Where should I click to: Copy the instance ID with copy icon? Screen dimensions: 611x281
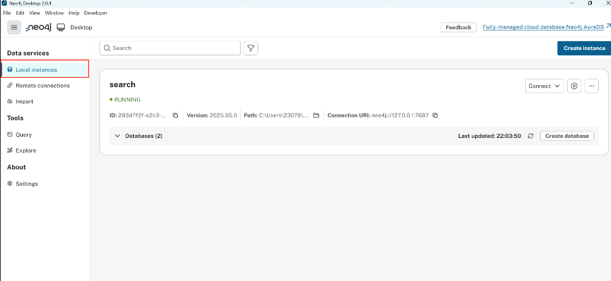pos(175,116)
